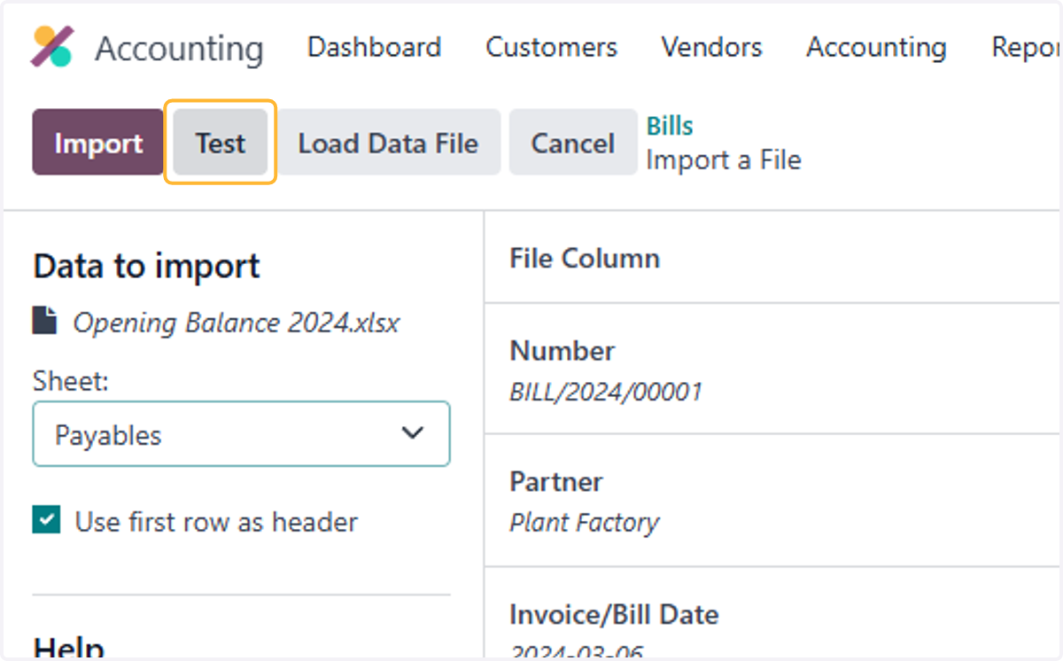Click the Number column row
Screen dimensions: 1063x661
tap(772, 369)
